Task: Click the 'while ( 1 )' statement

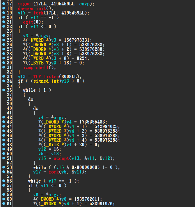Action: pyautogui.click(x=37, y=90)
